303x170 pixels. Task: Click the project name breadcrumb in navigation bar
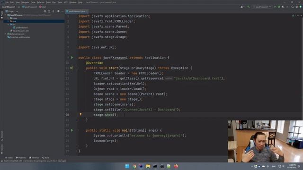tap(9, 7)
